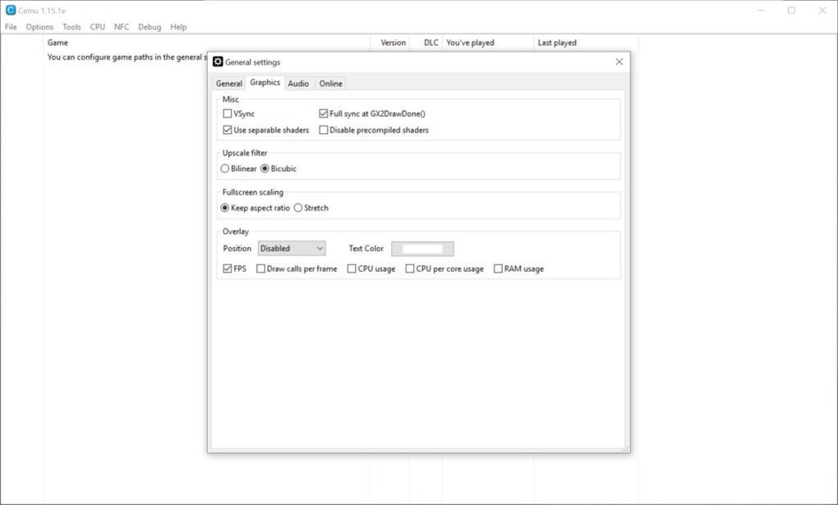Click the 'General settings' dialog title
The height and width of the screenshot is (505, 838).
pyautogui.click(x=253, y=62)
